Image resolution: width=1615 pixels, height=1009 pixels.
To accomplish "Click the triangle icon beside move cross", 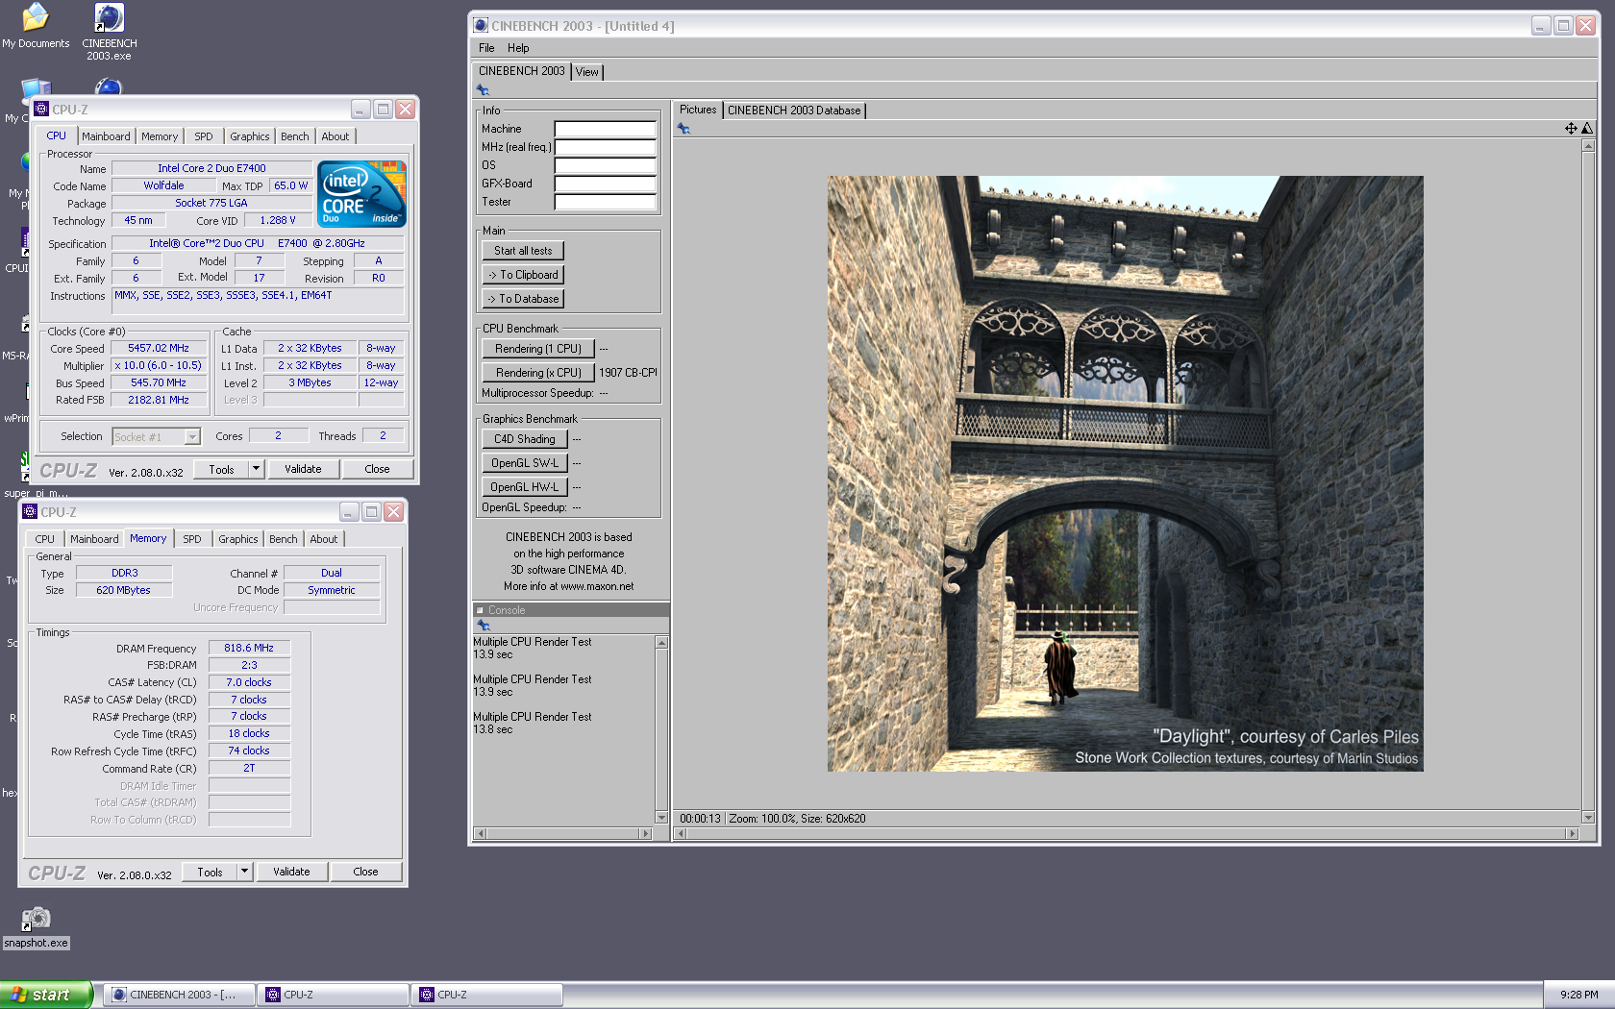I will pos(1587,128).
